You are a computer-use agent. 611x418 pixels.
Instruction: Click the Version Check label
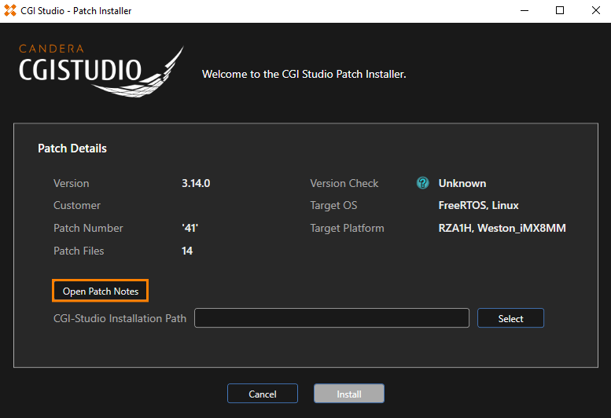344,183
